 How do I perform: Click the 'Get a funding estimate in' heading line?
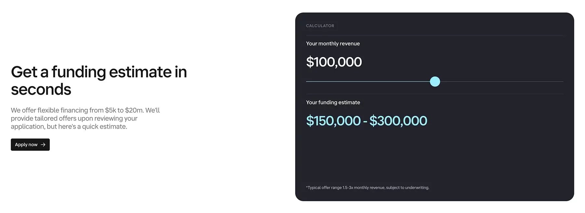(99, 72)
